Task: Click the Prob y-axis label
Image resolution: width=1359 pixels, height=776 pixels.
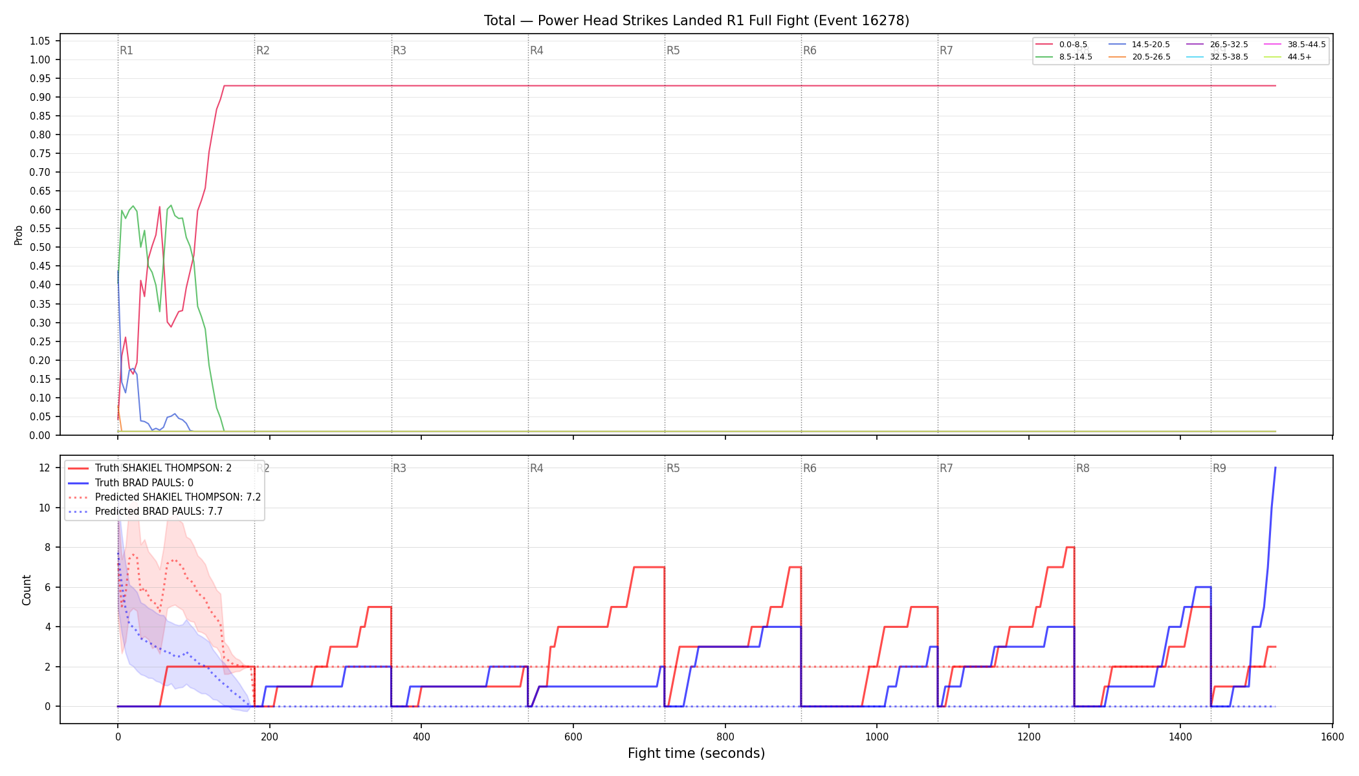Action: pyautogui.click(x=19, y=235)
